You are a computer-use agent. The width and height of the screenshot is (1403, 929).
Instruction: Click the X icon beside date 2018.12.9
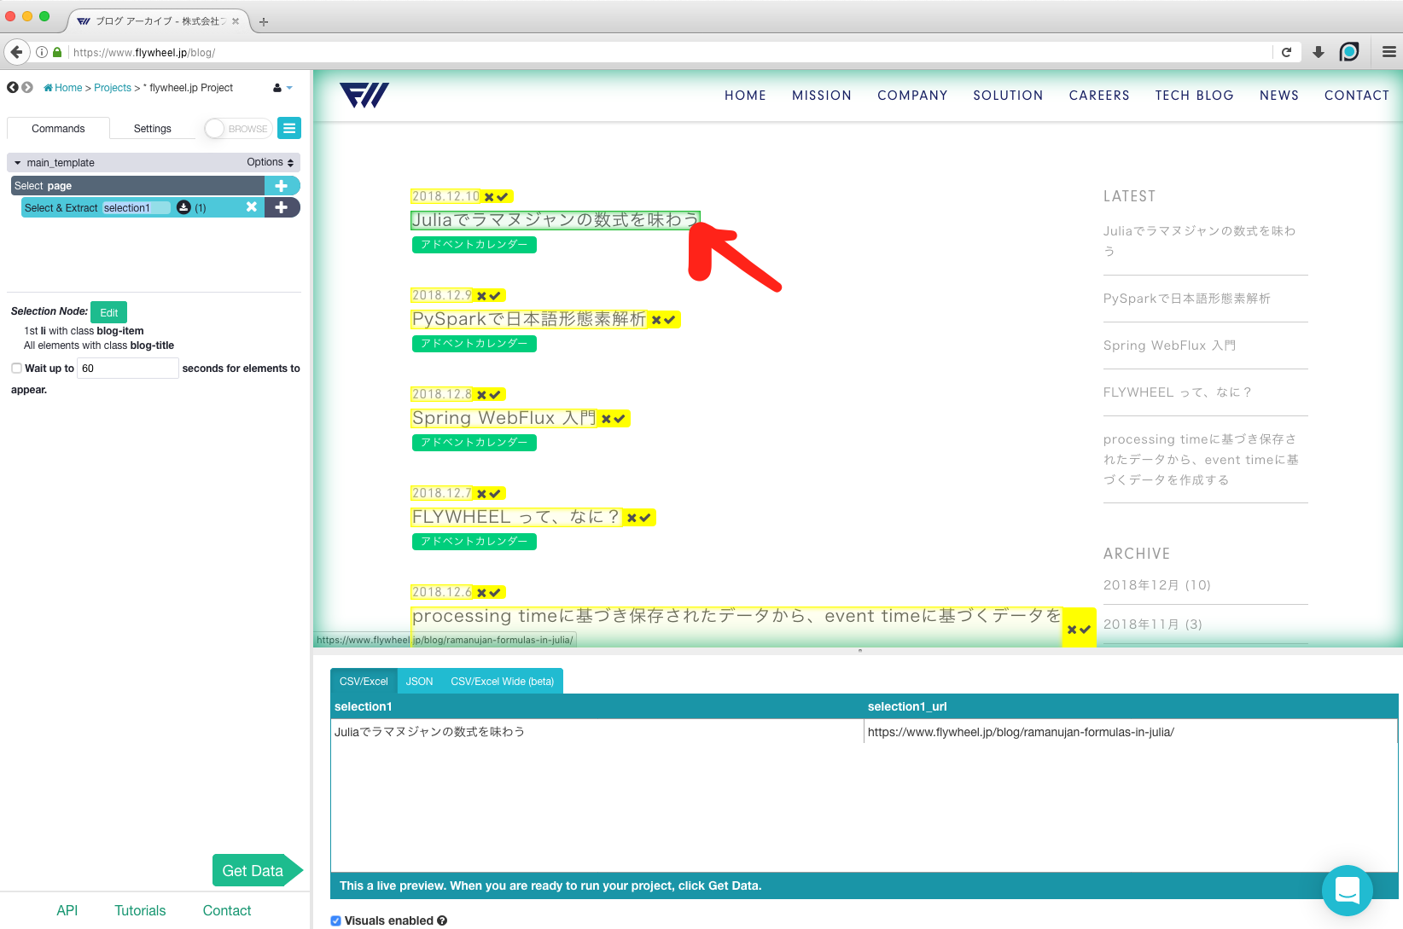[x=482, y=296]
